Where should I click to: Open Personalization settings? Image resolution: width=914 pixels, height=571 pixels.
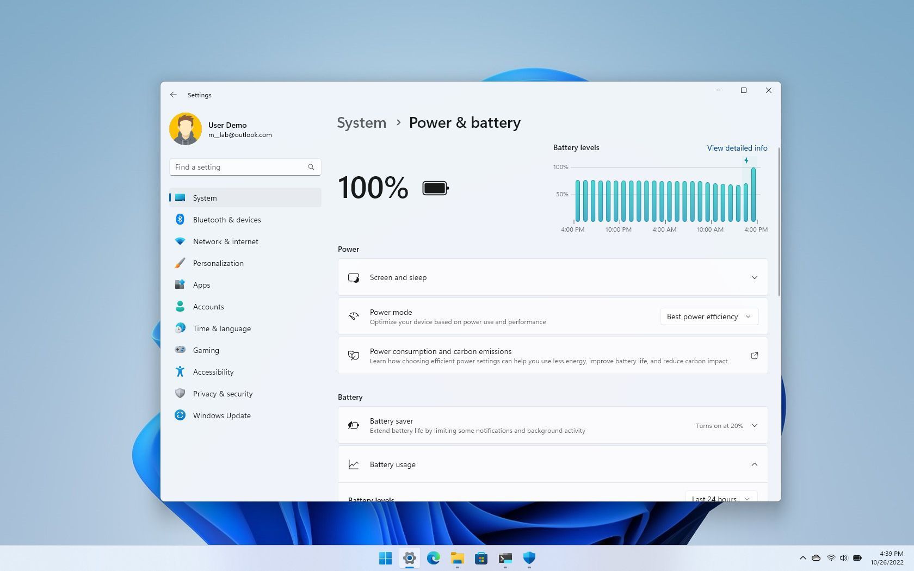tap(218, 263)
